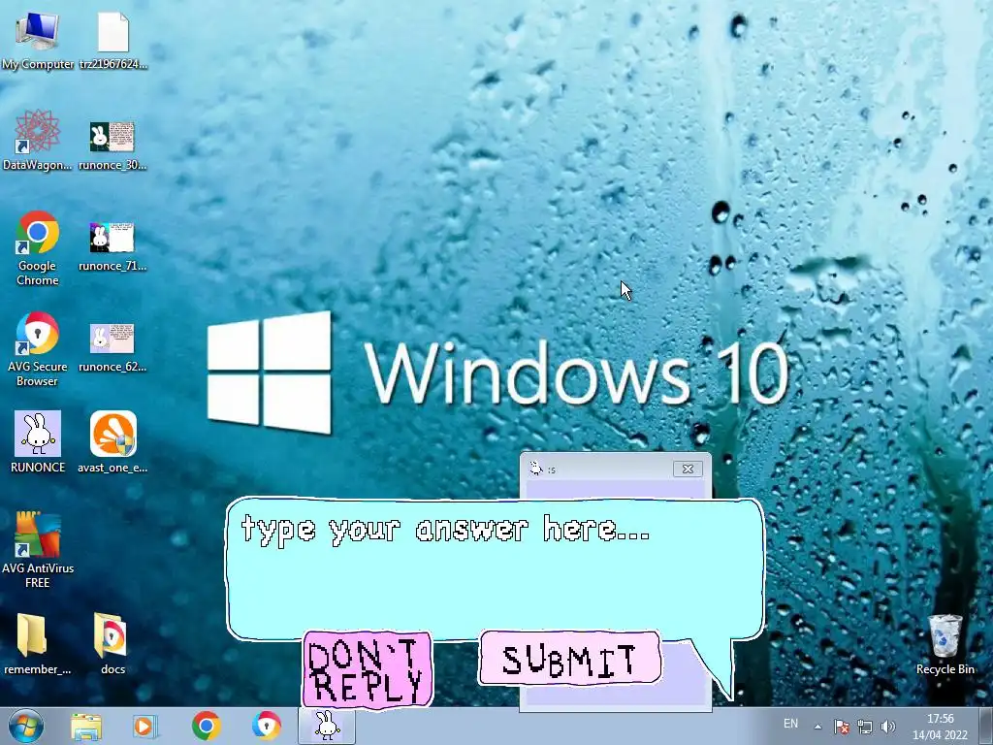Open runonce_30 image file

click(x=112, y=146)
